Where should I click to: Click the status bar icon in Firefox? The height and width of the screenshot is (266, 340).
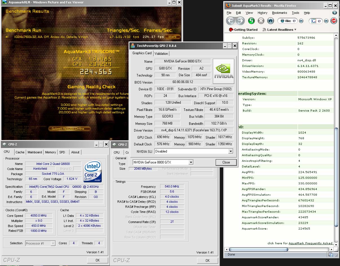(x=331, y=254)
